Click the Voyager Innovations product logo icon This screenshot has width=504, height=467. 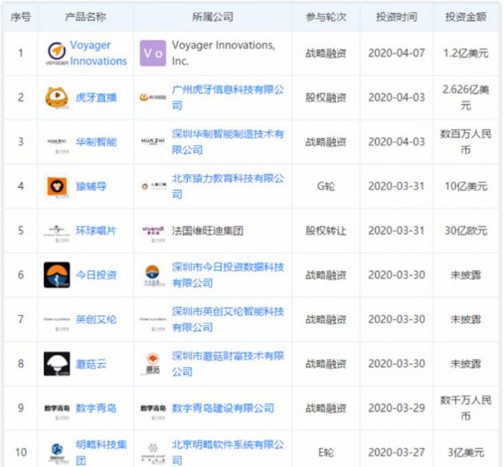(x=57, y=54)
